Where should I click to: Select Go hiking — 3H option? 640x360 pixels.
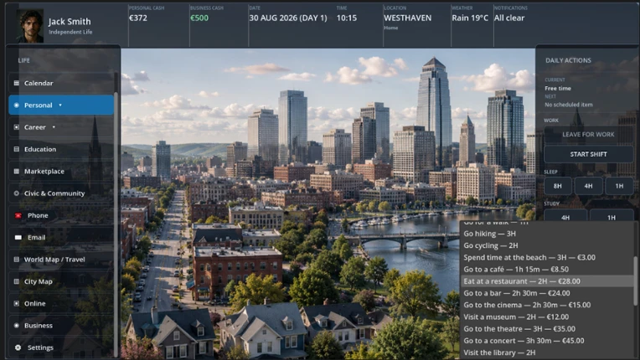pyautogui.click(x=547, y=234)
